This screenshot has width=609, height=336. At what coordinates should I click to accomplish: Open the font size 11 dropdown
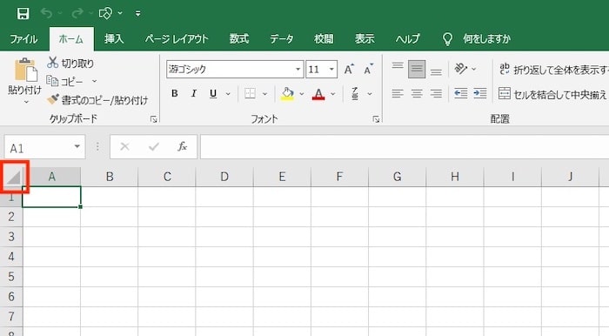click(331, 70)
